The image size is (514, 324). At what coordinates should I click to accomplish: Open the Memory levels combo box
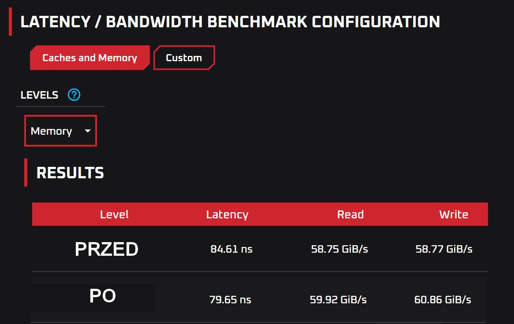61,131
